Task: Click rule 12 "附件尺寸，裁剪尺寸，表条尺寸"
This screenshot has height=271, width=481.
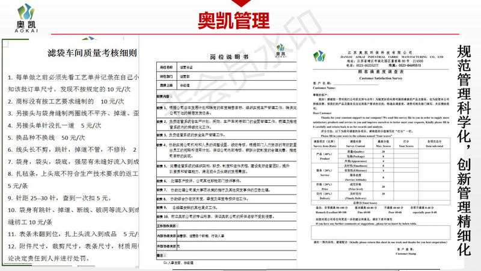Action: tap(73, 246)
